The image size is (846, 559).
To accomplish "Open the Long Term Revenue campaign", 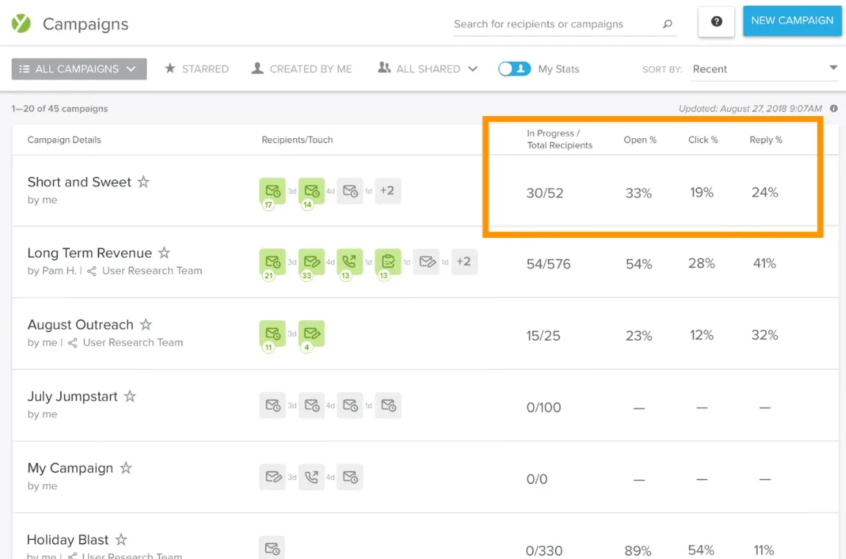I will pyautogui.click(x=90, y=252).
